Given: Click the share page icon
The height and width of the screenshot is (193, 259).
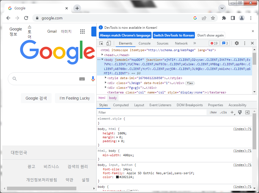Looking at the screenshot, I should click(204, 18).
